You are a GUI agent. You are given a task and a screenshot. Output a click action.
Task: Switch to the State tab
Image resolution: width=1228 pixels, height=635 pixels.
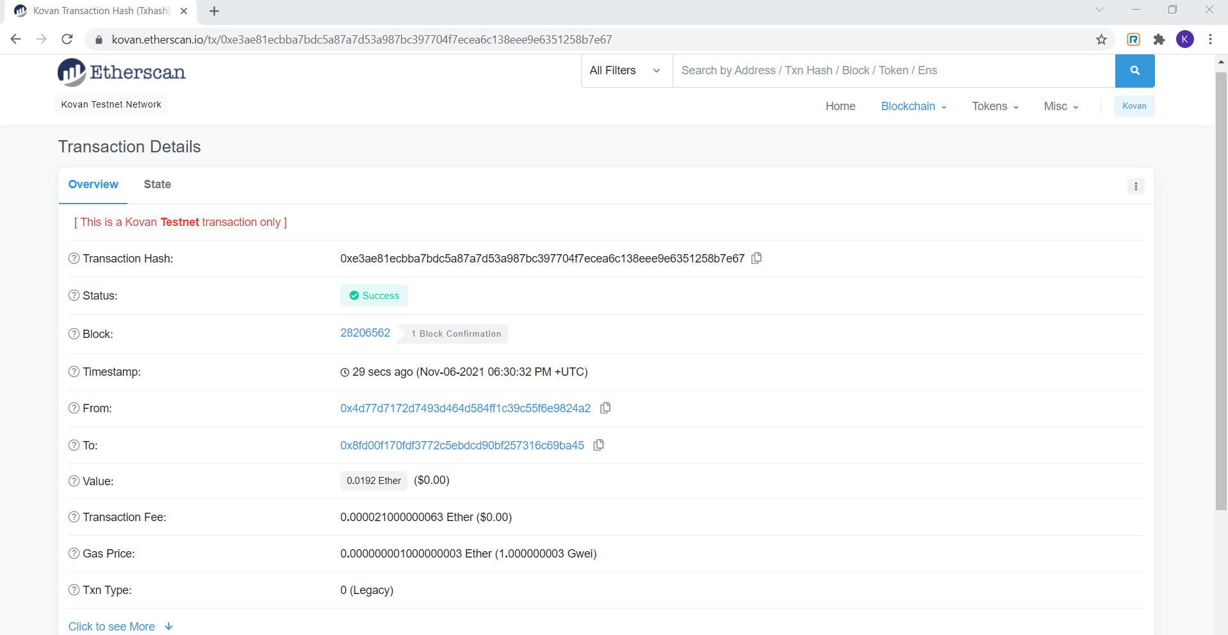point(158,184)
